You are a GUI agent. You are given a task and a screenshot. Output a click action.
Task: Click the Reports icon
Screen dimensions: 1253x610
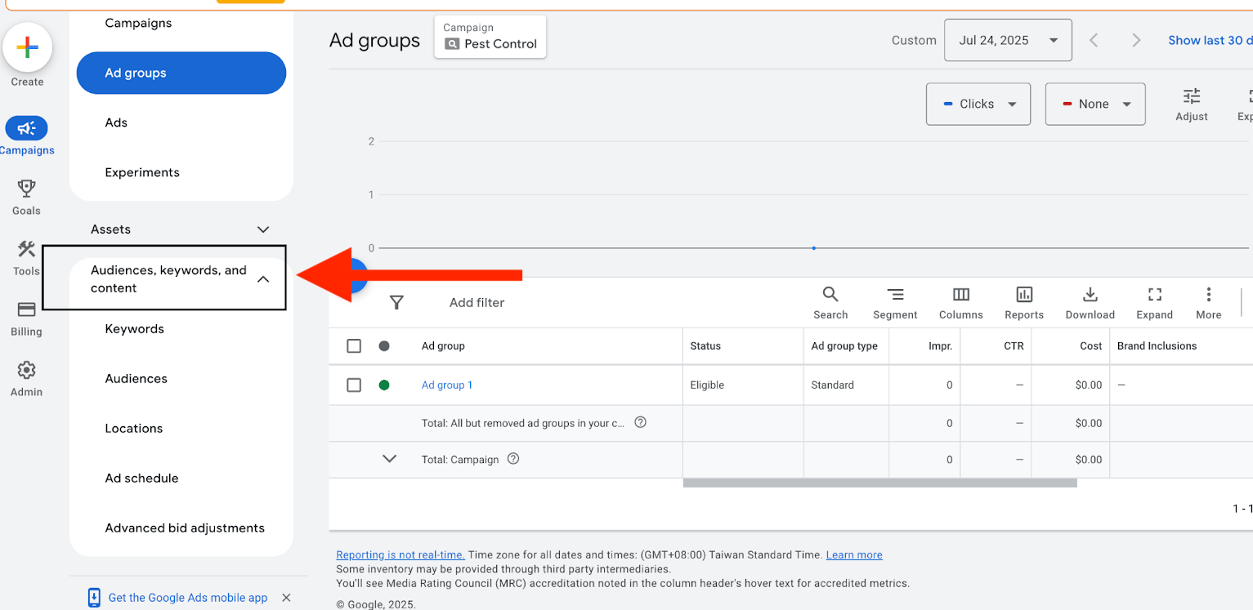point(1023,295)
